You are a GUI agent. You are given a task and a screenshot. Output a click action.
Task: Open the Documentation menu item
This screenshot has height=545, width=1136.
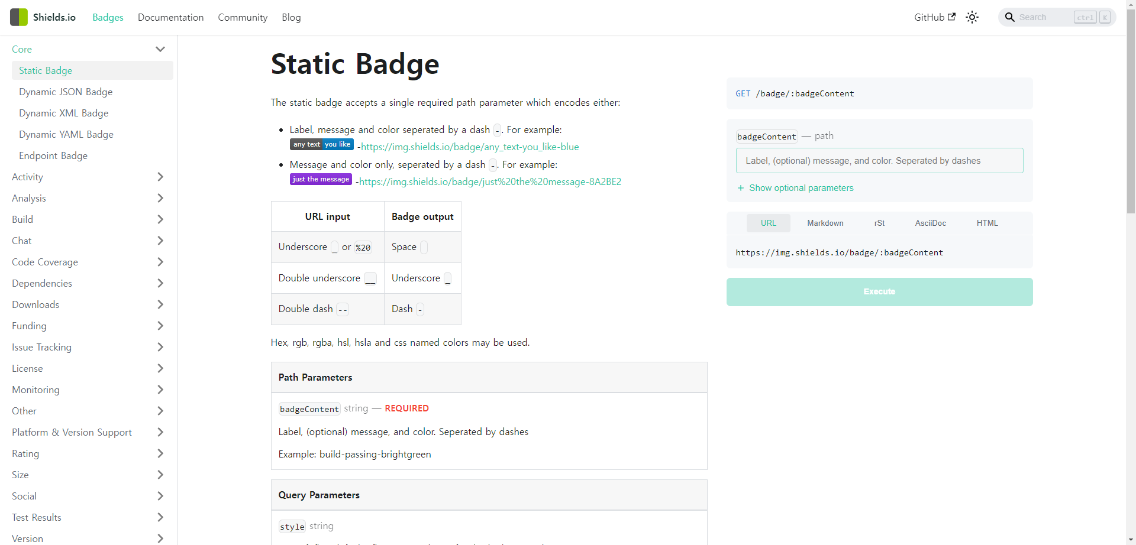170,17
